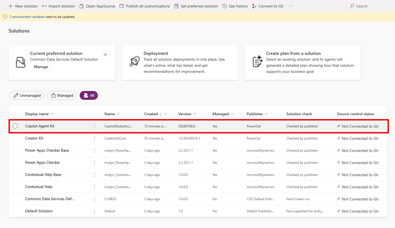Click the Set preferred solution icon
Screen dimensions: 395x228
point(176,6)
